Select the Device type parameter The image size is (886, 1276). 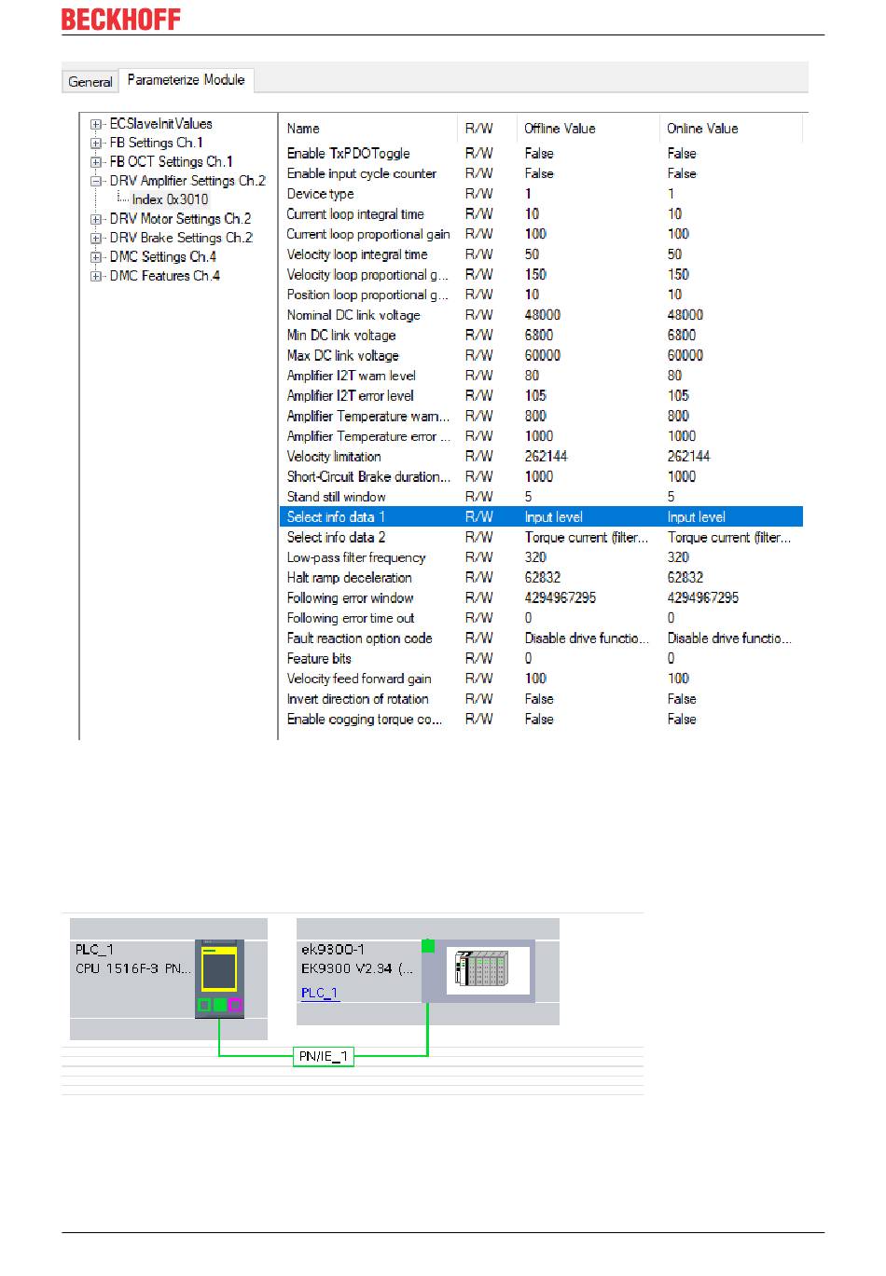[x=541, y=194]
